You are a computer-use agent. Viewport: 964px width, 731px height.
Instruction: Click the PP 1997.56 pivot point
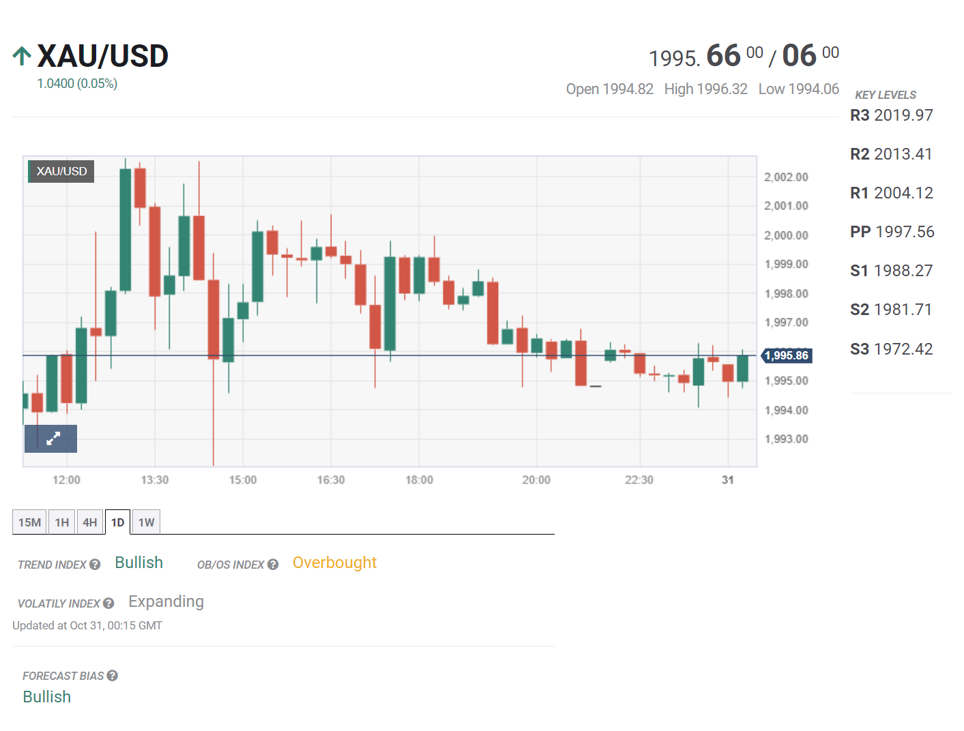point(892,232)
